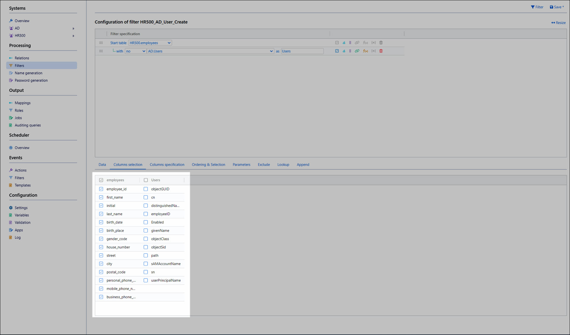Expand the HR500 system submenu arrow

73,36
